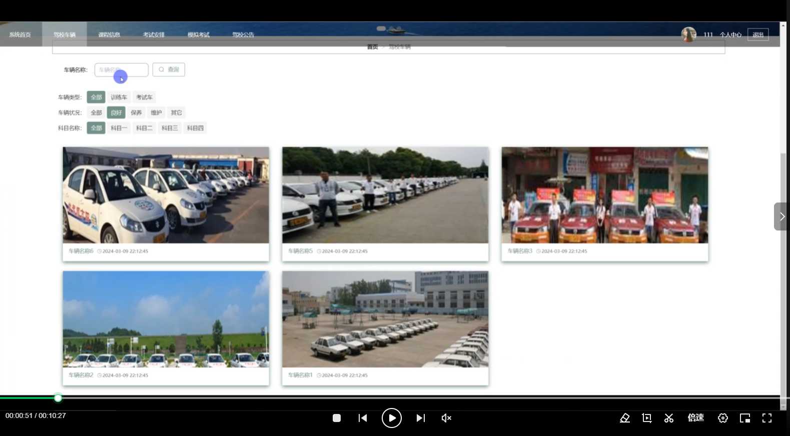Expand the right side panel arrow

tap(781, 216)
